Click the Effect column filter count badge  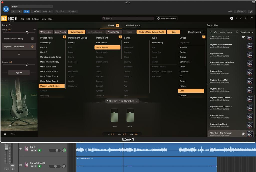[204, 37]
